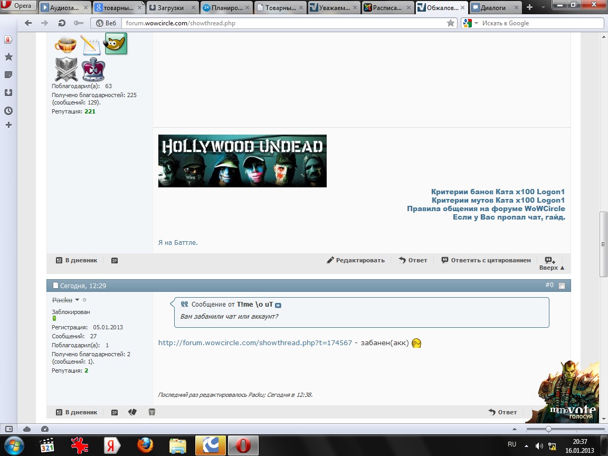The image size is (608, 456).
Task: Show hidden system tray icons
Action: point(526,446)
